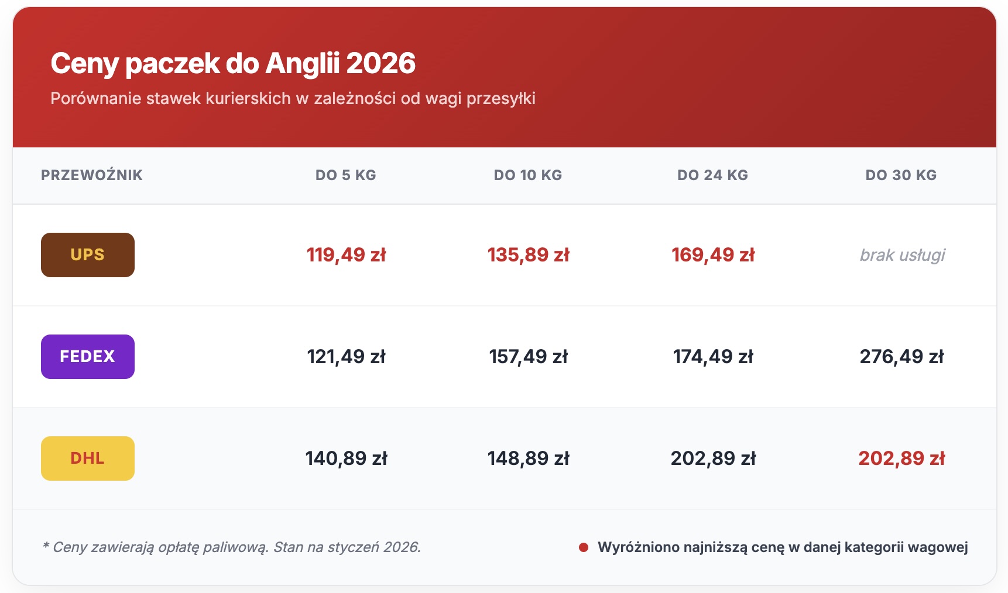Viewport: 1008px width, 593px height.
Task: Click the red legend dot
Action: click(x=583, y=547)
